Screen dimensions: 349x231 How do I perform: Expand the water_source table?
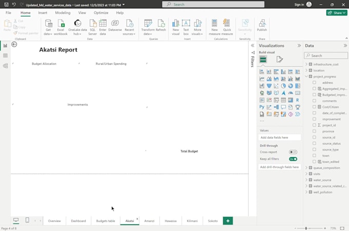point(306,180)
